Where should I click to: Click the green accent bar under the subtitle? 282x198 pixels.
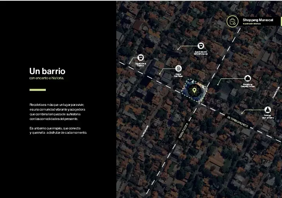tap(38, 90)
